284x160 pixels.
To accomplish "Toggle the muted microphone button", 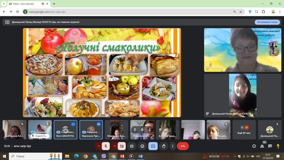I will click(x=106, y=146).
